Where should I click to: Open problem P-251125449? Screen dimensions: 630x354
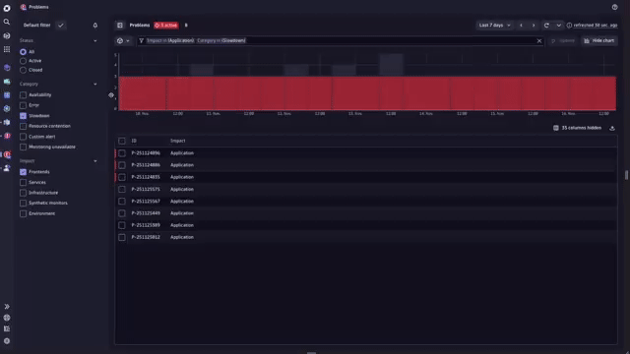click(146, 213)
